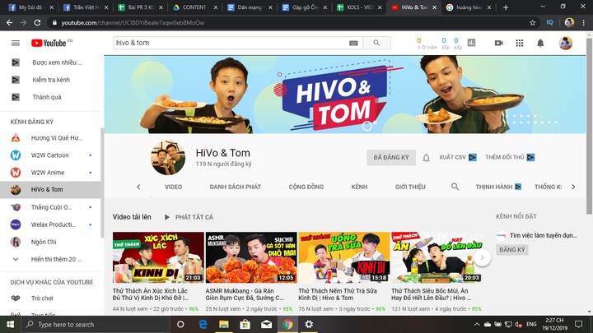This screenshot has height=333, width=593.
Task: Play 'Thử Thách Ăn Xúc Xích Lắc' thumbnail
Action: (158, 257)
